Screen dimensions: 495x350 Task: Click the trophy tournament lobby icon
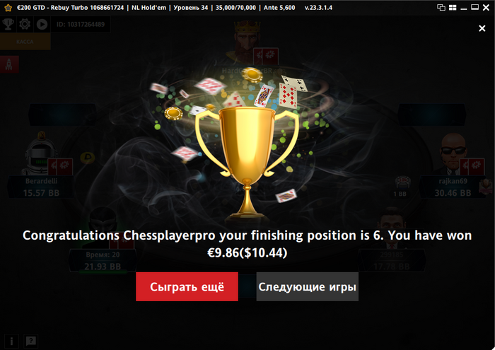tap(8, 24)
